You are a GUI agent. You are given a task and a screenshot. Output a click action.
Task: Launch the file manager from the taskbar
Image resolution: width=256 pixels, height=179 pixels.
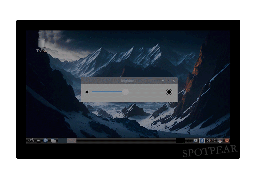[39, 141]
